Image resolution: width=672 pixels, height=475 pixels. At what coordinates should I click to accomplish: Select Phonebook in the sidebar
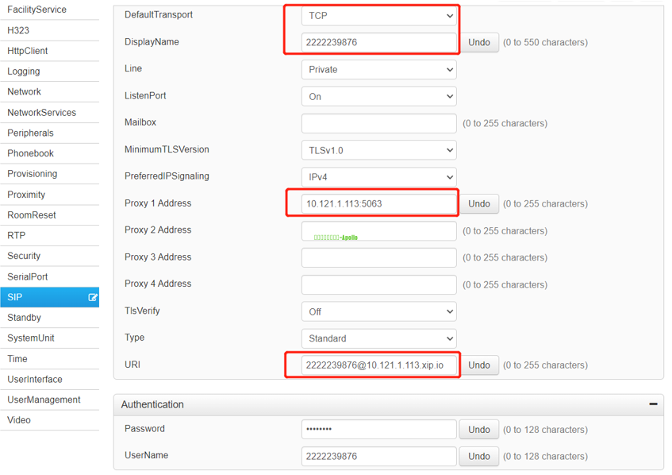[31, 153]
